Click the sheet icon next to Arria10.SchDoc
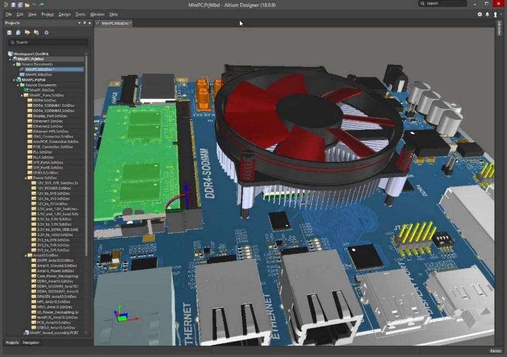Screen dimensions: 507x357 [30, 255]
